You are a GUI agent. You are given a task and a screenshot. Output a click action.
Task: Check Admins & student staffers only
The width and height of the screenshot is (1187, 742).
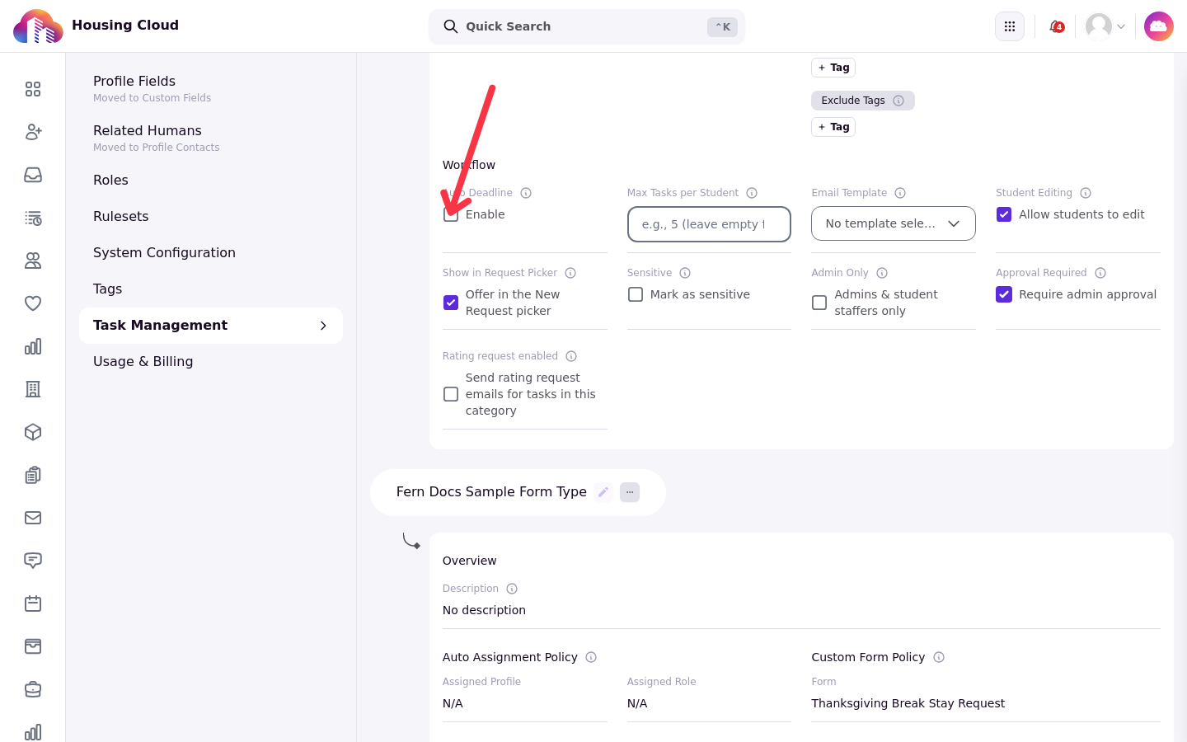point(819,303)
